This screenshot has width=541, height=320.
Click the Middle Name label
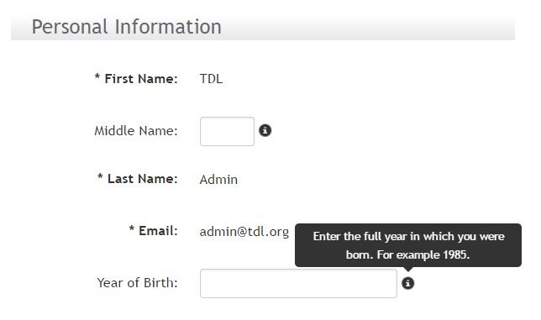point(136,131)
